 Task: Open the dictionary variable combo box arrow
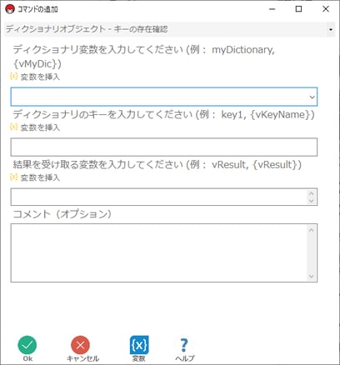click(x=312, y=97)
